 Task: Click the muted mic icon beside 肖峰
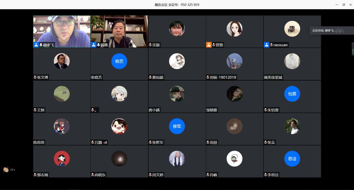(208, 175)
